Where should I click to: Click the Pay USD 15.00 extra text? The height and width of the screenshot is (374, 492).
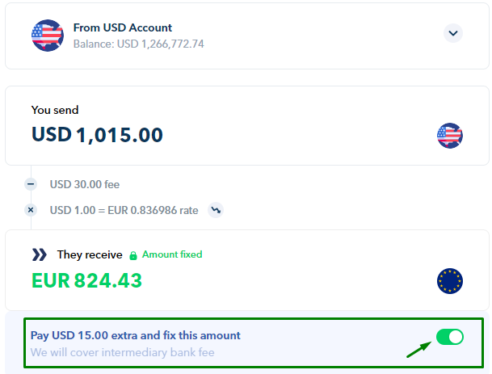click(x=135, y=335)
